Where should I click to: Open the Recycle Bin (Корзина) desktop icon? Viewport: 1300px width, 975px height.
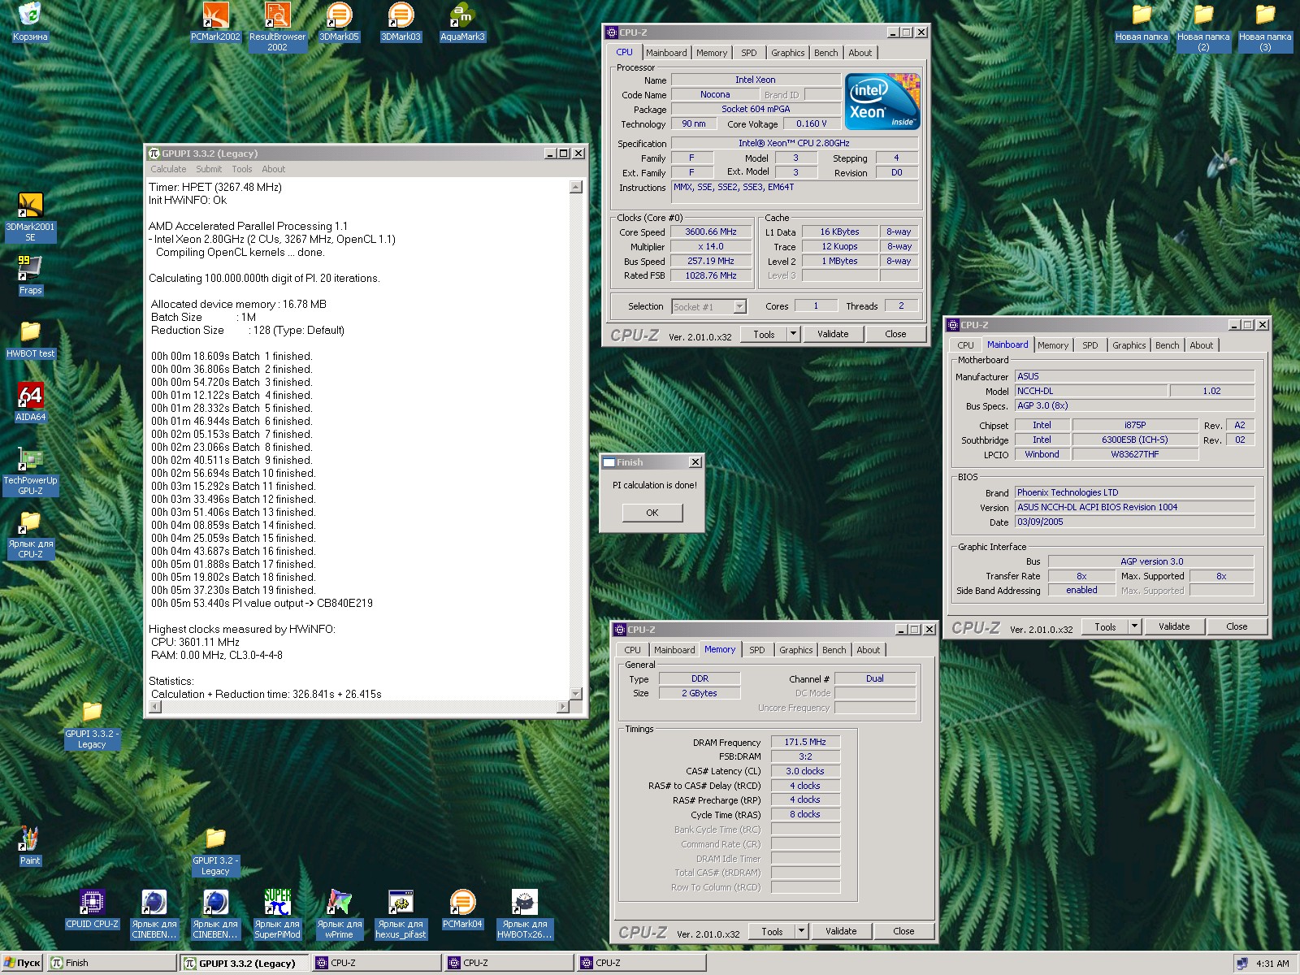[x=30, y=23]
